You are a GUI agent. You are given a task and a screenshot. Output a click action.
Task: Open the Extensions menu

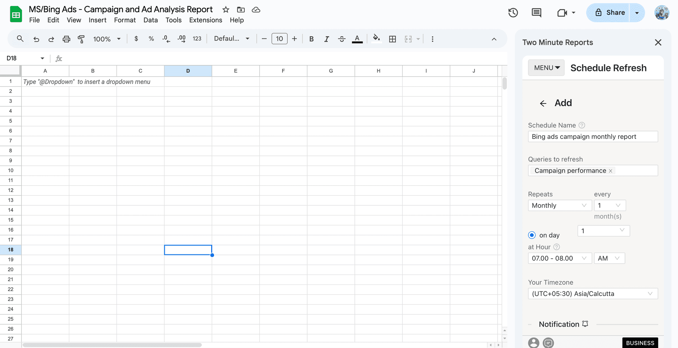pyautogui.click(x=205, y=20)
